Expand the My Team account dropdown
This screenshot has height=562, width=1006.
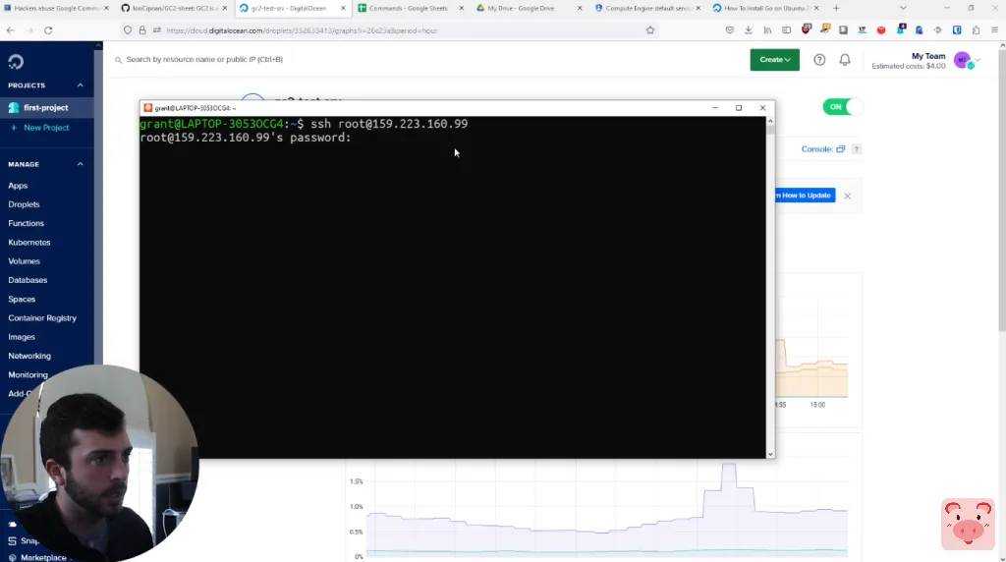pyautogui.click(x=978, y=60)
